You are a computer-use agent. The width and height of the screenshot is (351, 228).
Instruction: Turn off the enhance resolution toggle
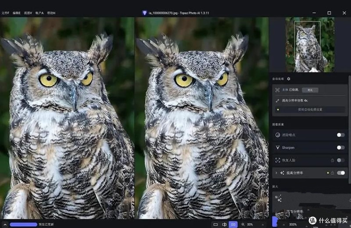[x=341, y=173]
